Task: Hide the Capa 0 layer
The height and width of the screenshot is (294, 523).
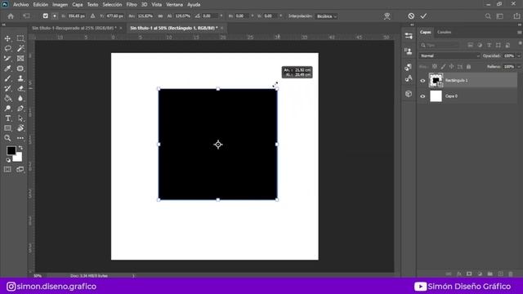Action: 422,96
